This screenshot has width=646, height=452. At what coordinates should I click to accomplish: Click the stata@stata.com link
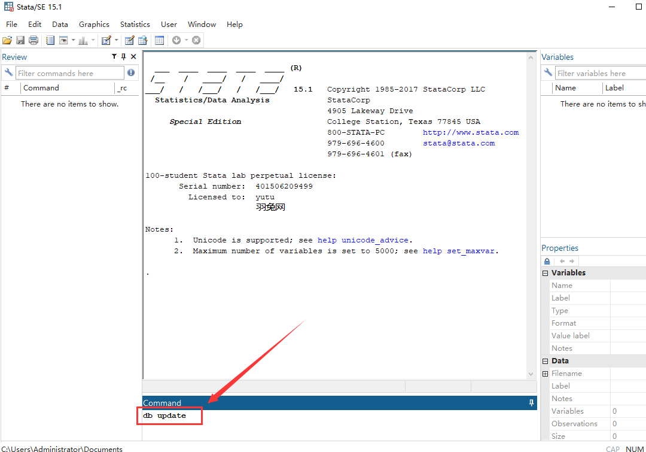pyautogui.click(x=459, y=143)
